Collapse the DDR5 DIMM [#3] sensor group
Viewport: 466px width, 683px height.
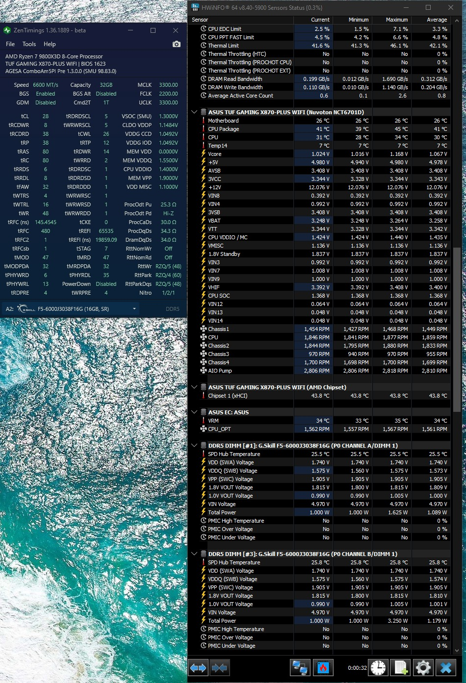click(194, 554)
